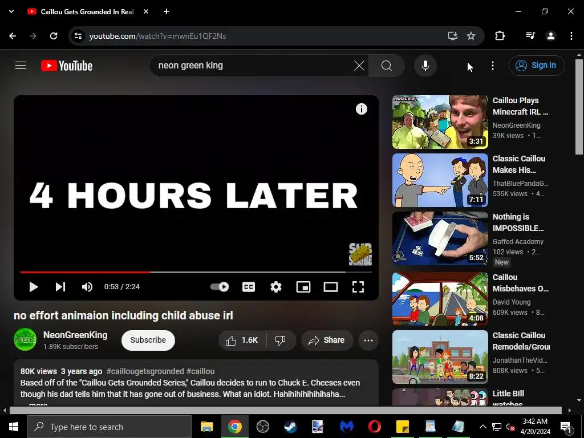584x438 pixels.
Task: Open Chrome three-dot menu
Action: coord(571,36)
